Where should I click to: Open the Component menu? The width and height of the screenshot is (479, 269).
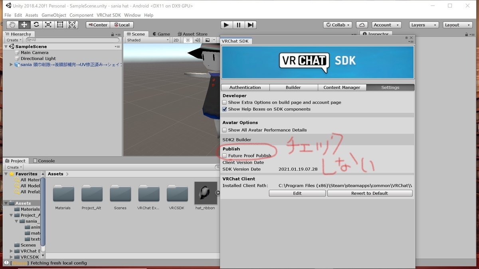[x=81, y=15]
